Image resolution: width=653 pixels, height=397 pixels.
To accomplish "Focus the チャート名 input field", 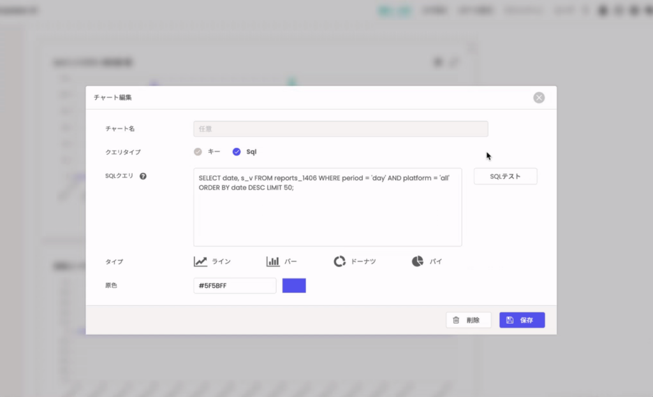I will (341, 129).
